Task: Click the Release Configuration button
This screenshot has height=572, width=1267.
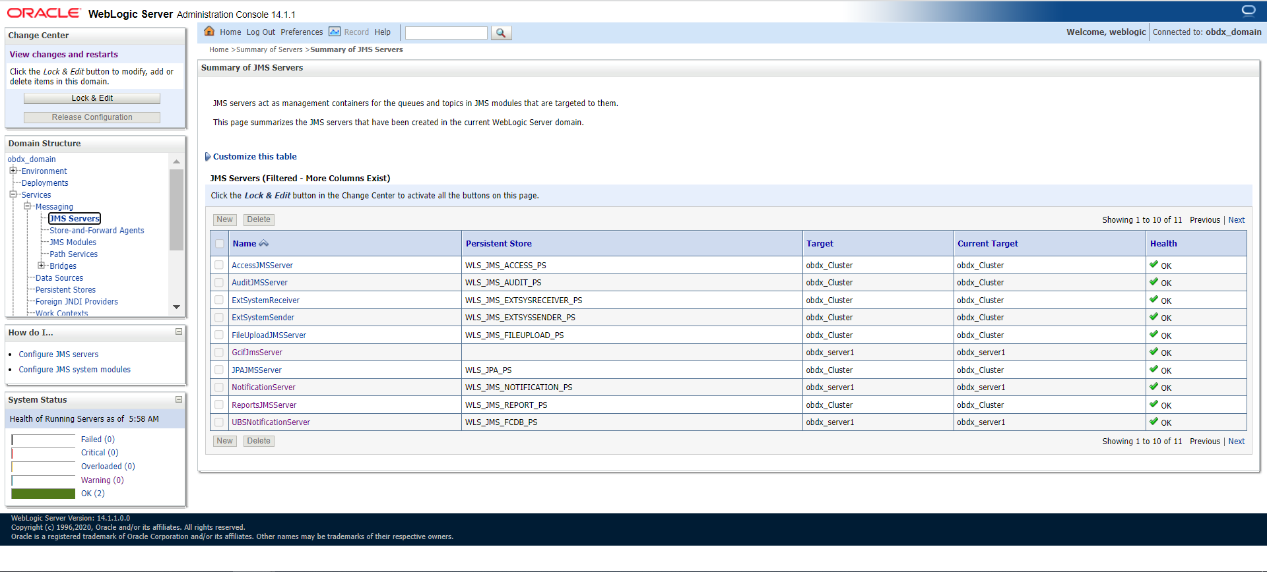Action: tap(92, 117)
